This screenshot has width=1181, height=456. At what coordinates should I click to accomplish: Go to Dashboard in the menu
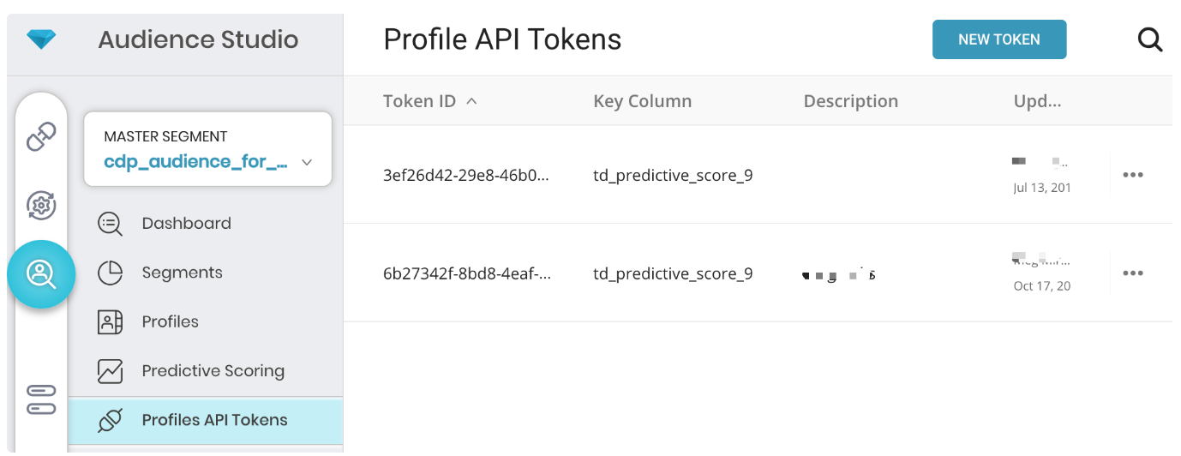(x=186, y=224)
